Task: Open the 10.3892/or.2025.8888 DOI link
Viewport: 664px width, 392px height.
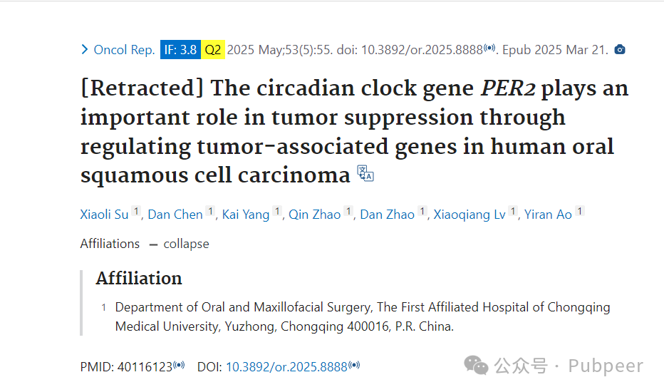Action: coord(286,367)
